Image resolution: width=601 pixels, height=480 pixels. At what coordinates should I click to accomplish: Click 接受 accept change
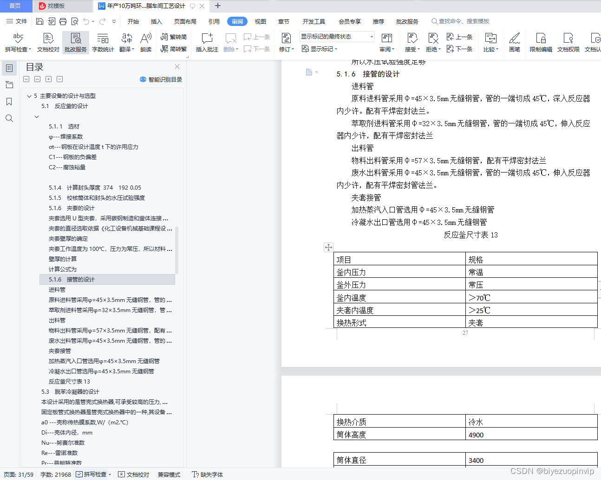(x=412, y=42)
